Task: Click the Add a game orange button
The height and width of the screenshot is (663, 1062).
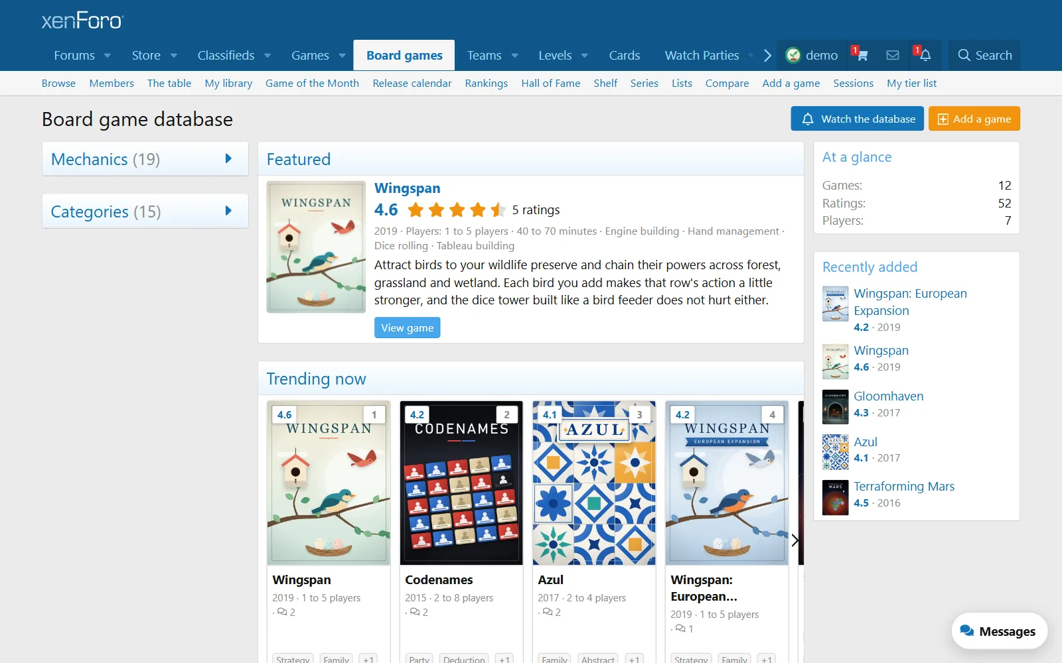Action: (x=974, y=119)
